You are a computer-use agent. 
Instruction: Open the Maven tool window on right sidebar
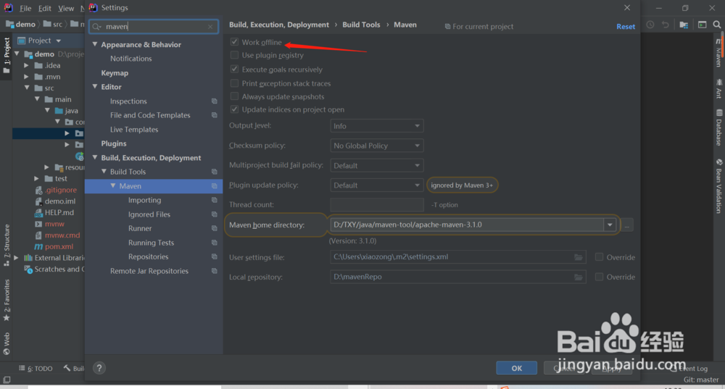(718, 54)
